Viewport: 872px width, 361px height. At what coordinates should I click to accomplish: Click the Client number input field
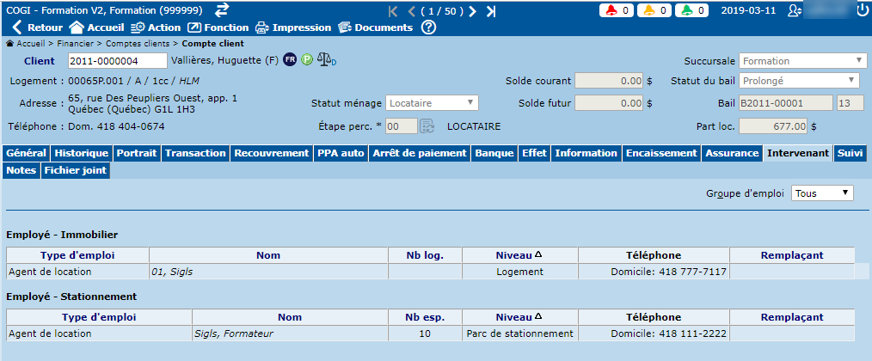click(117, 61)
